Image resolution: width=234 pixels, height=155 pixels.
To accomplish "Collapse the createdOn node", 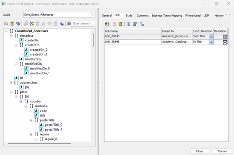I will pos(16,45).
